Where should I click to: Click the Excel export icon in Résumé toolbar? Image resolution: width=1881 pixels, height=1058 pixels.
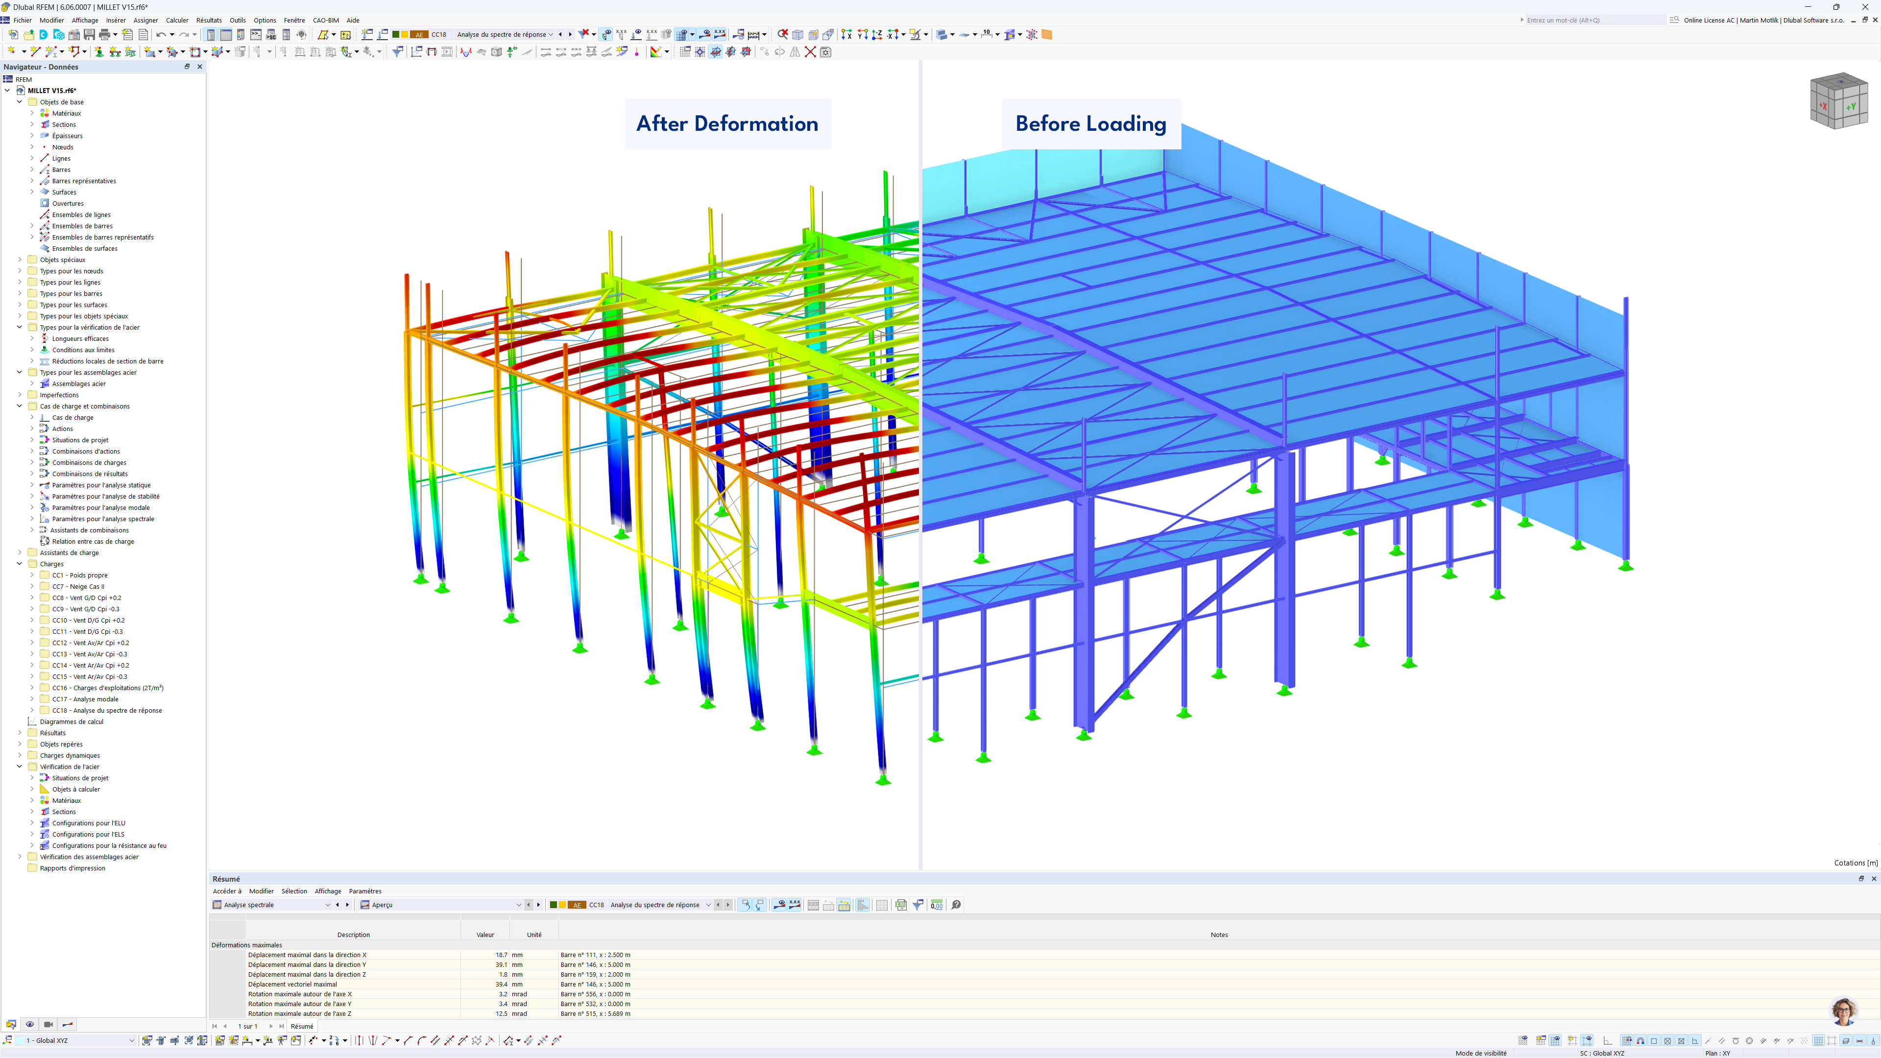(x=900, y=905)
